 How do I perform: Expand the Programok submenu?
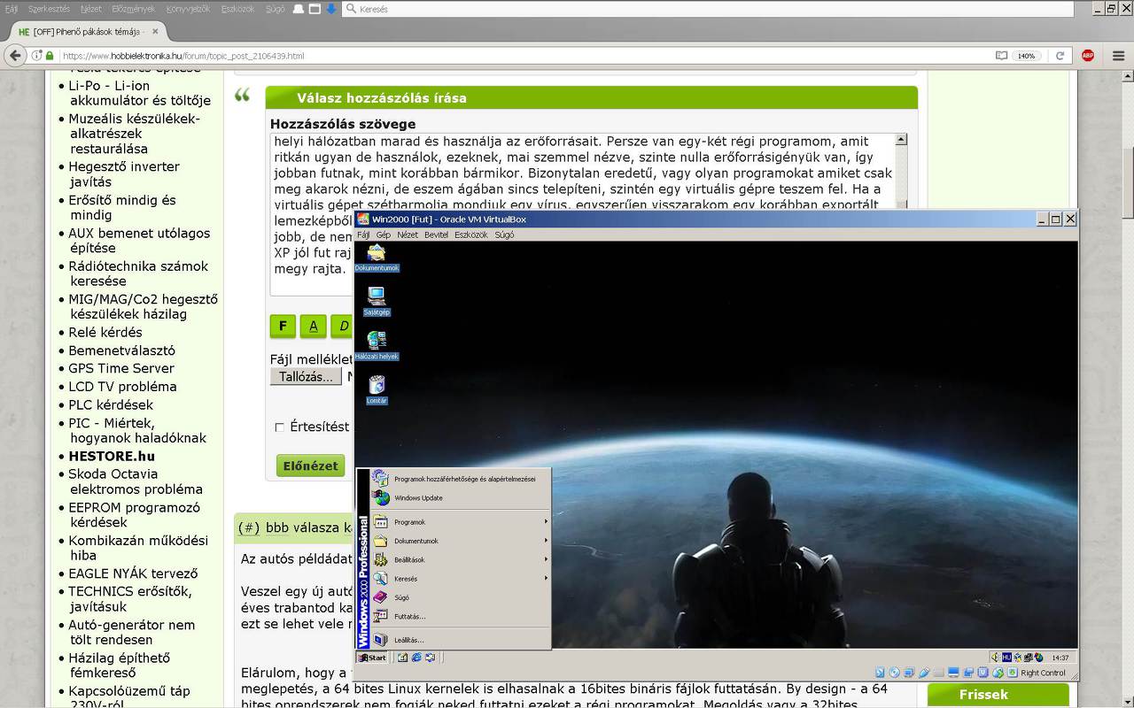pos(460,522)
